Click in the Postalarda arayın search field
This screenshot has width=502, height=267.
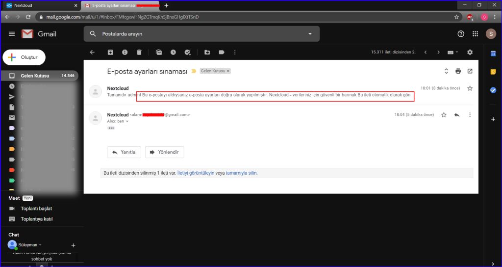click(201, 34)
